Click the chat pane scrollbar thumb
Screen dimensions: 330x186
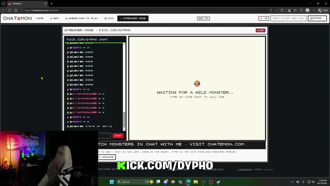tap(124, 119)
